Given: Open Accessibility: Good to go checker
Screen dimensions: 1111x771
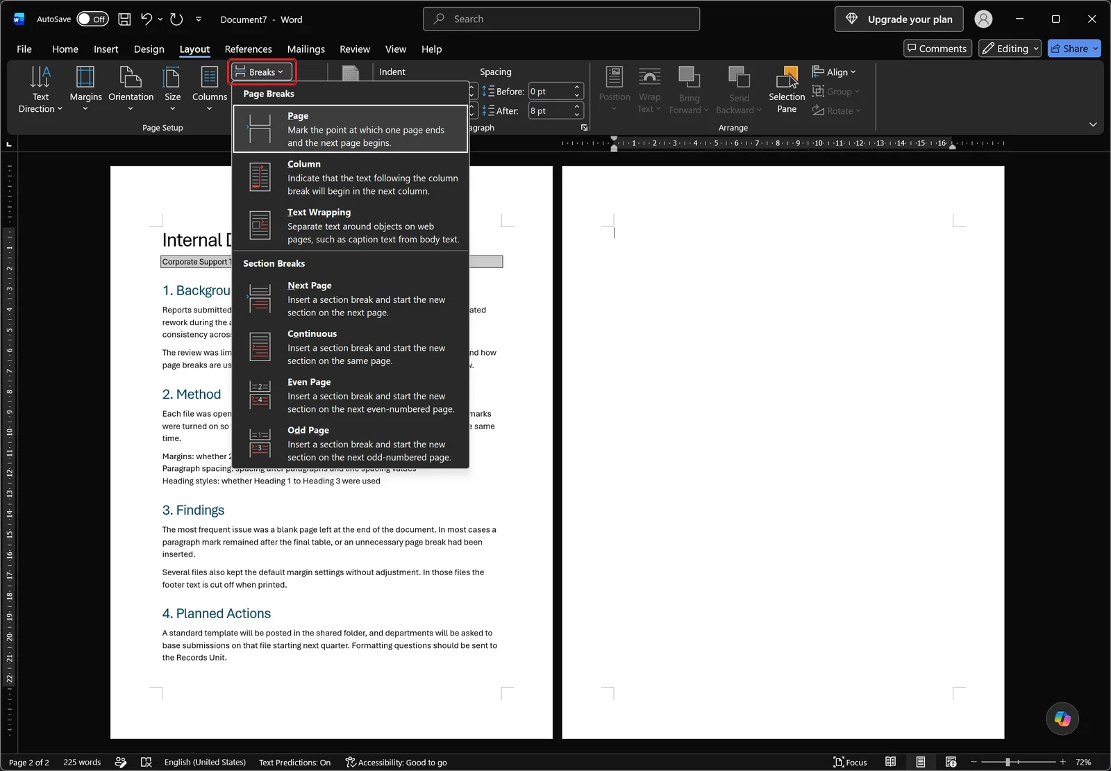Looking at the screenshot, I should point(396,762).
